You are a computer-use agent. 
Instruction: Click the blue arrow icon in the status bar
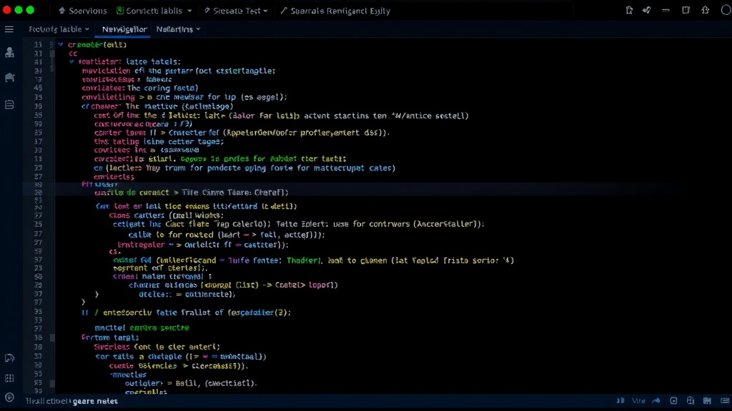656,401
